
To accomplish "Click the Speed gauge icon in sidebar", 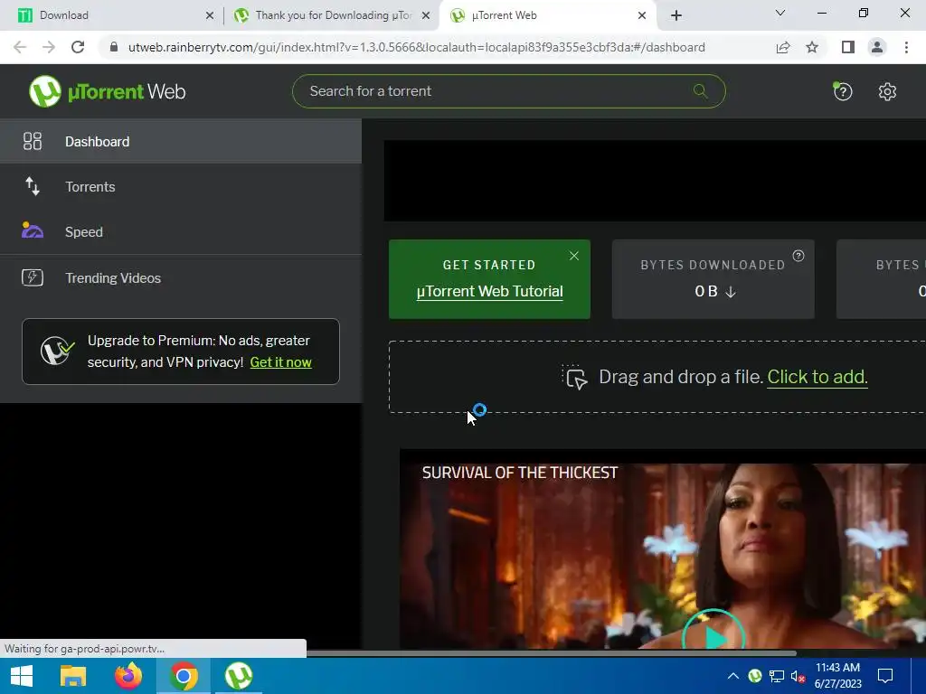I will pyautogui.click(x=32, y=230).
